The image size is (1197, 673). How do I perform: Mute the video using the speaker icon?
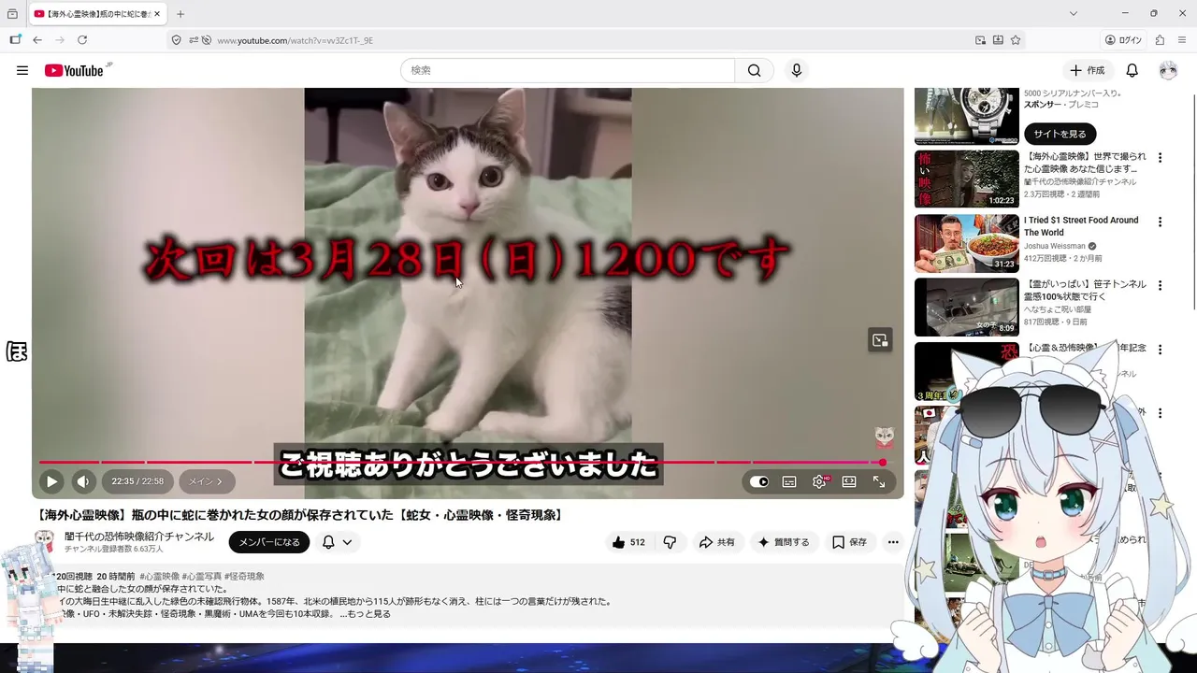coord(83,481)
